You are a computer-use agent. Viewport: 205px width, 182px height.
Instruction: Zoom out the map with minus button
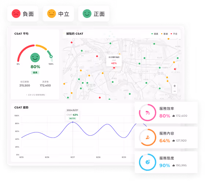(175, 91)
